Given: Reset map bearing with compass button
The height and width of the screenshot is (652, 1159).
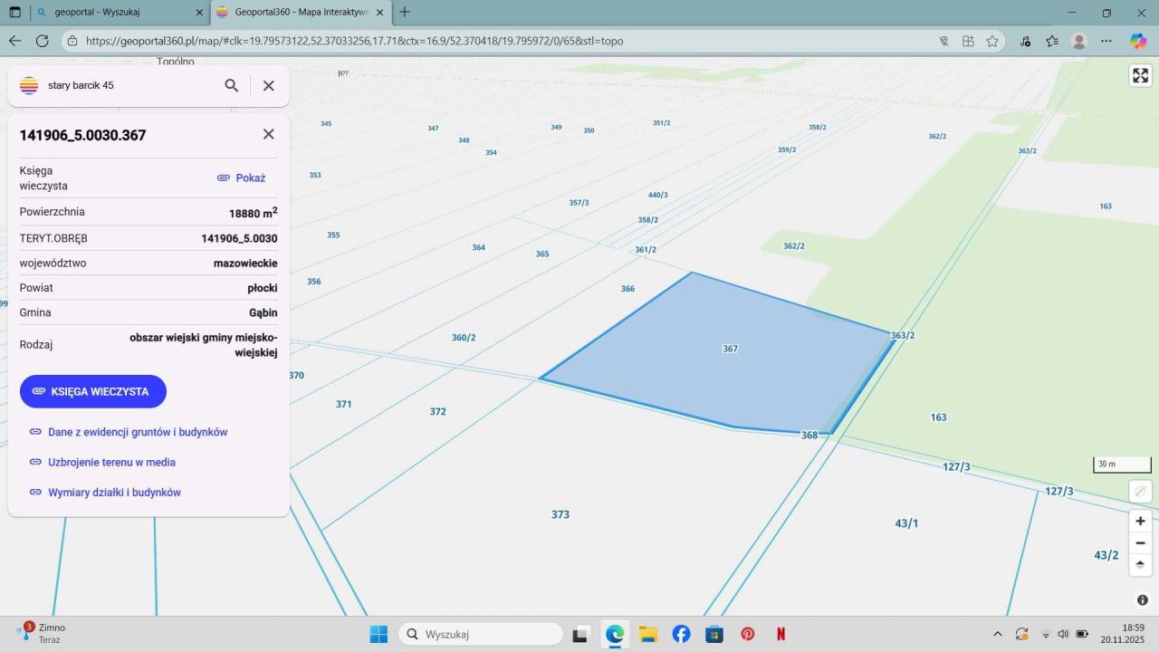Looking at the screenshot, I should coord(1140,564).
